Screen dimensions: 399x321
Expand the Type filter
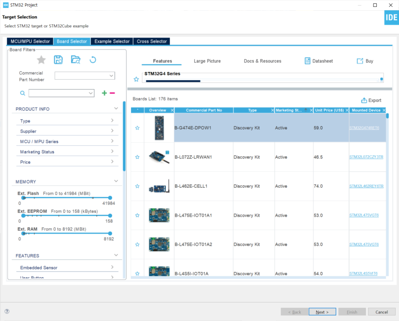pyautogui.click(x=112, y=120)
